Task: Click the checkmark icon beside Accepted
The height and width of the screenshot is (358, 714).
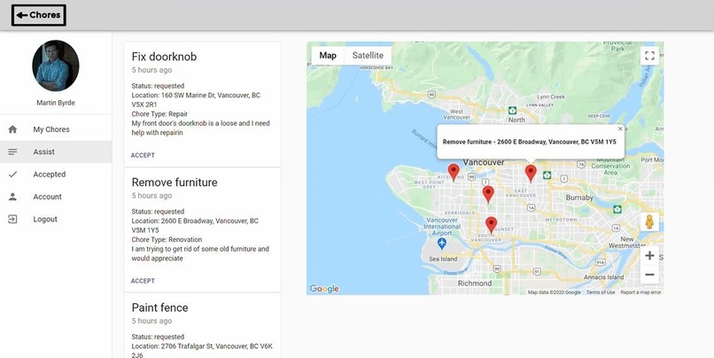Action: point(12,174)
